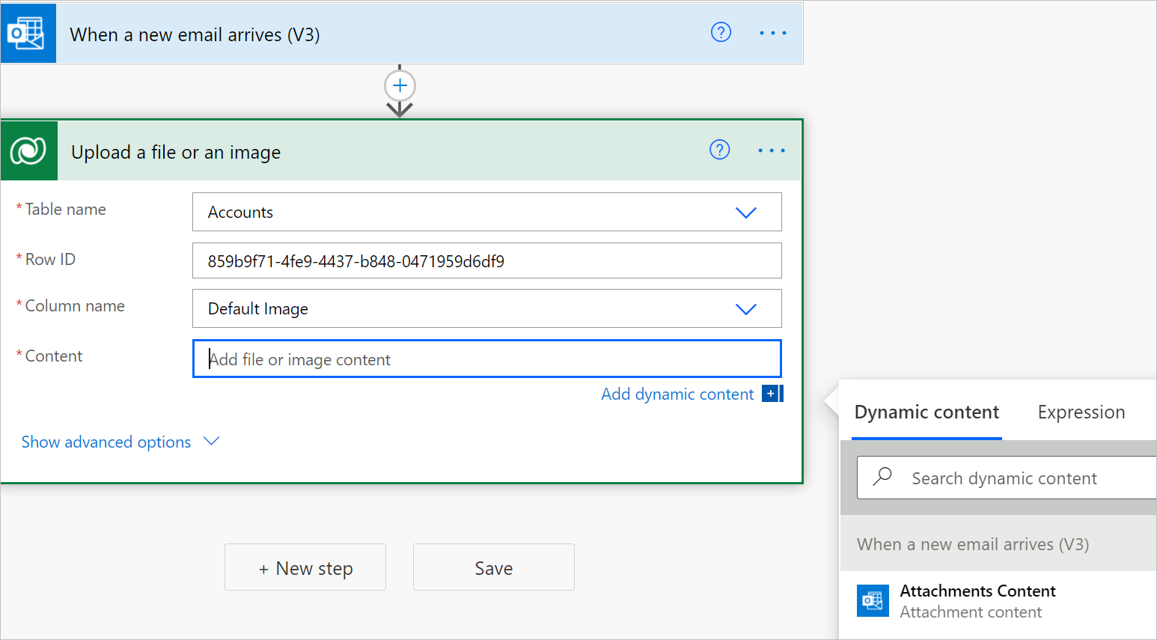Click the Outlook icon beside Attachments Content
1157x640 pixels.
tap(873, 600)
